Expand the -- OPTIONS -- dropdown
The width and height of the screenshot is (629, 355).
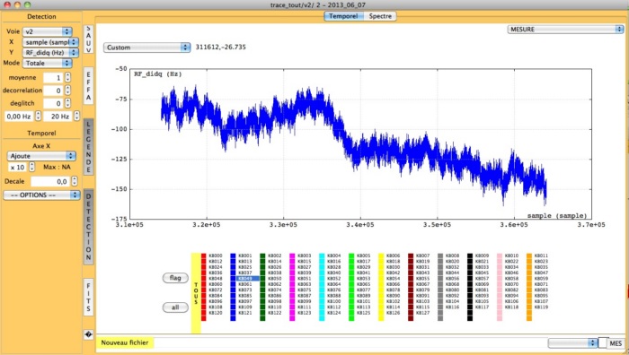click(41, 195)
